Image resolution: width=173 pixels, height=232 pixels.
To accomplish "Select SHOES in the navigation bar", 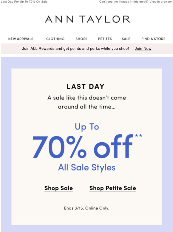I will click(81, 39).
